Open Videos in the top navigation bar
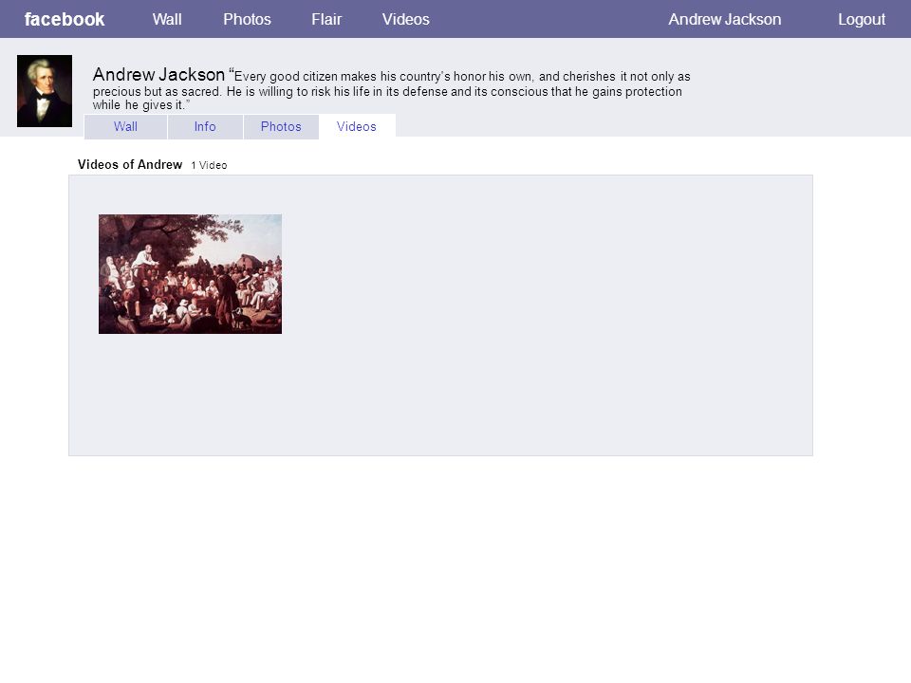The height and width of the screenshot is (683, 911). [x=406, y=19]
